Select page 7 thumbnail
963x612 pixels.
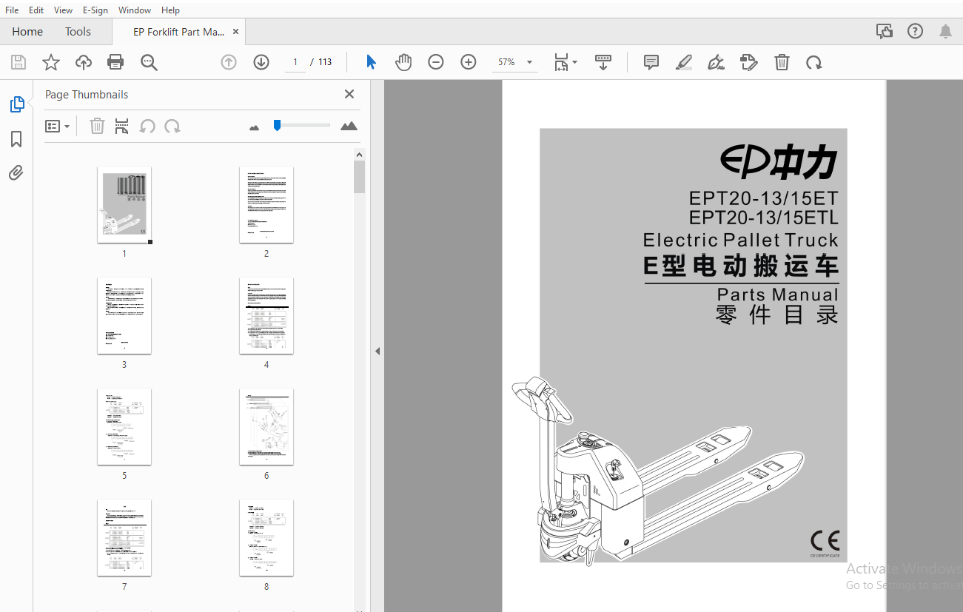(124, 537)
